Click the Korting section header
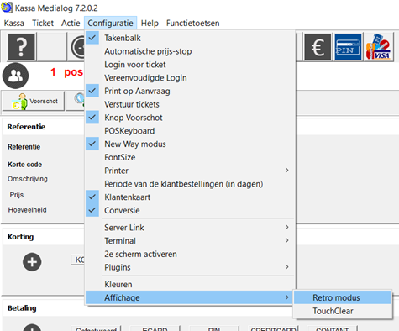The height and width of the screenshot is (331, 399). (x=20, y=237)
